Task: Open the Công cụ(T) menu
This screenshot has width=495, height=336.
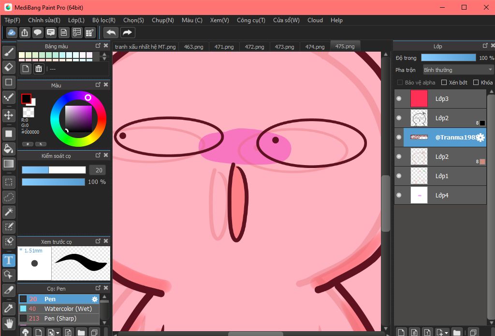Action: (251, 20)
